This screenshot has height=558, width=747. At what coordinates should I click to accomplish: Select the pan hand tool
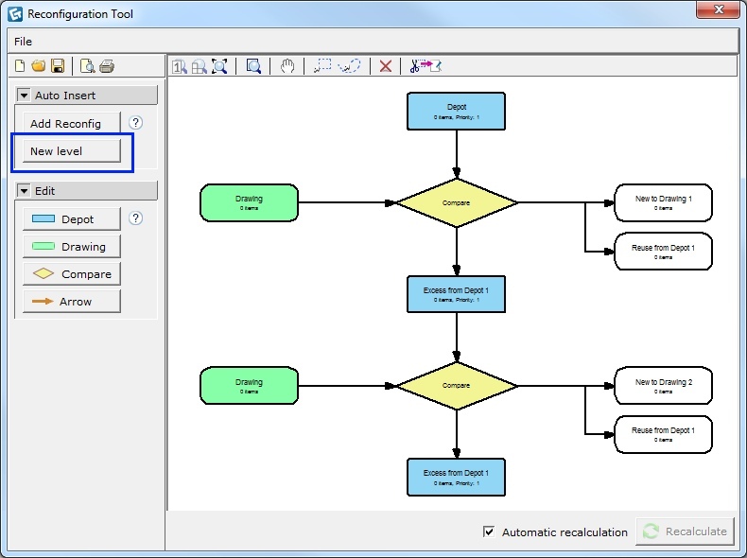[x=287, y=66]
